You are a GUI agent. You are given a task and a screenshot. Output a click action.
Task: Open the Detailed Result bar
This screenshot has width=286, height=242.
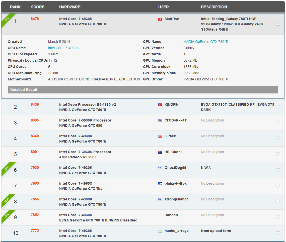click(143, 90)
